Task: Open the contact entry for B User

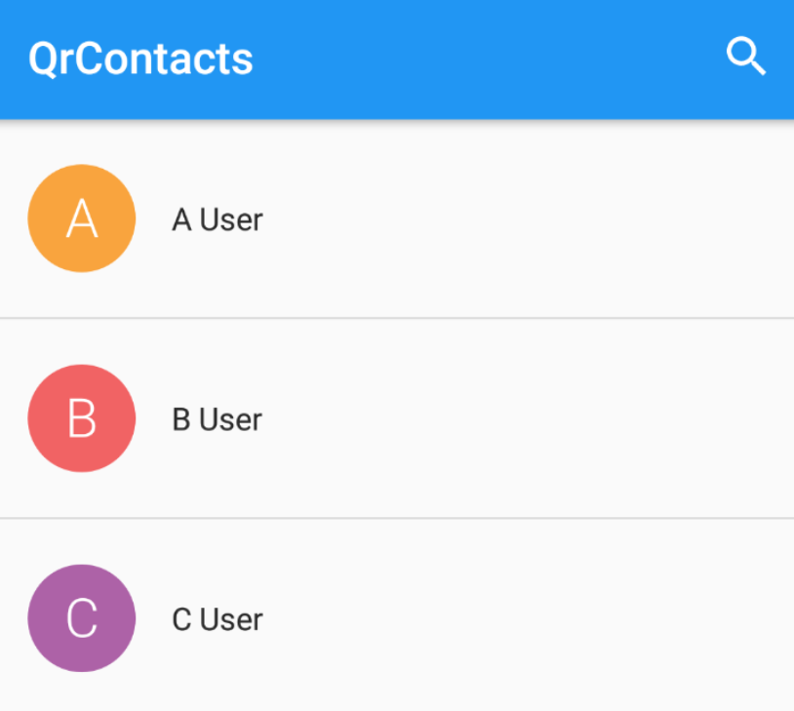Action: 390,418
